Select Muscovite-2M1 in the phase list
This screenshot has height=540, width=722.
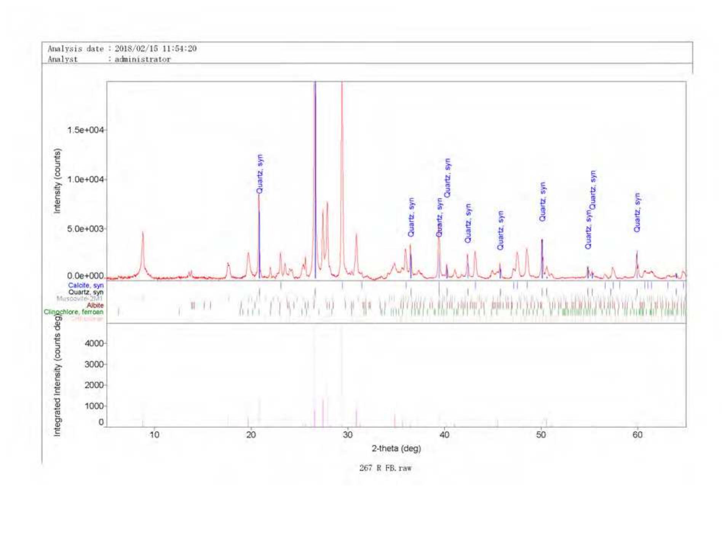[80, 298]
